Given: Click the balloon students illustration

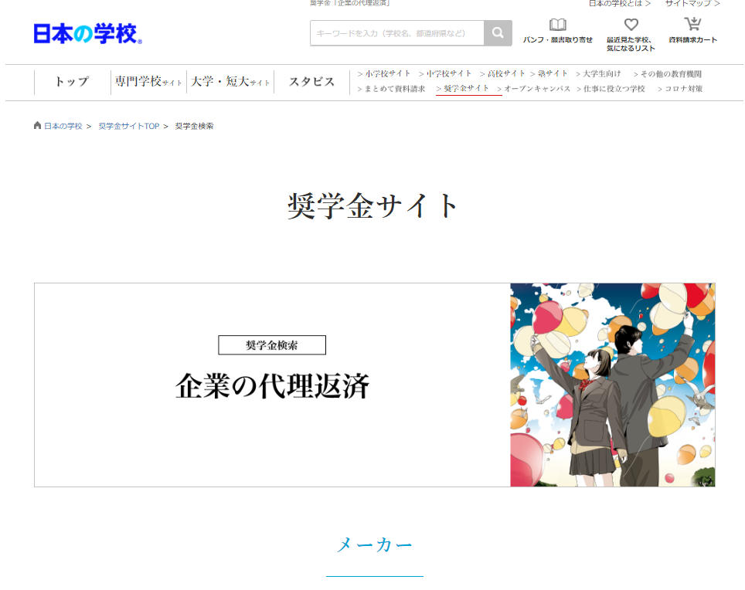Looking at the screenshot, I should coord(612,385).
